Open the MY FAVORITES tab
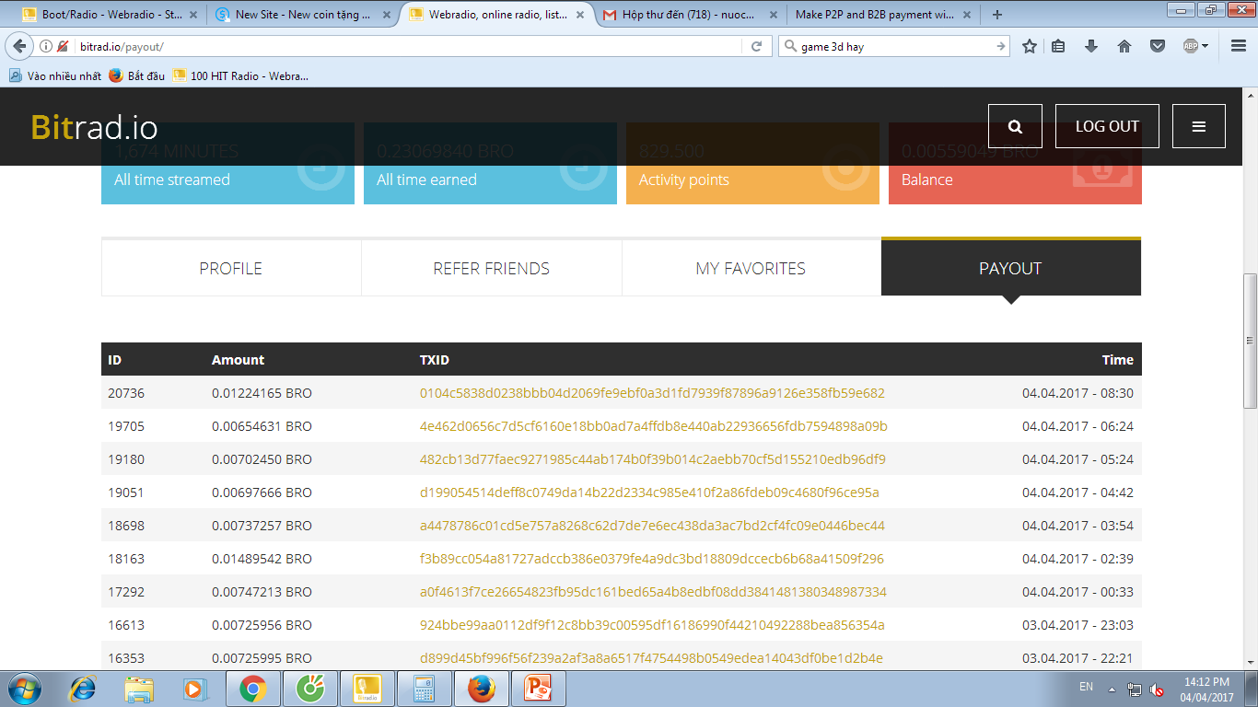Screen dimensions: 1258x707 pyautogui.click(x=751, y=268)
